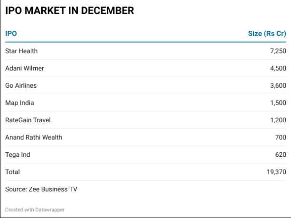Click the 1,500 size value
Image resolution: width=291 pixels, height=218 pixels.
[x=278, y=103]
